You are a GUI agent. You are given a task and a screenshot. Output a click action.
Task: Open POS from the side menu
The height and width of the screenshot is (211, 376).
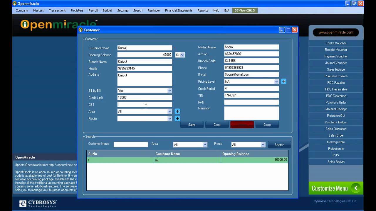[336, 155]
